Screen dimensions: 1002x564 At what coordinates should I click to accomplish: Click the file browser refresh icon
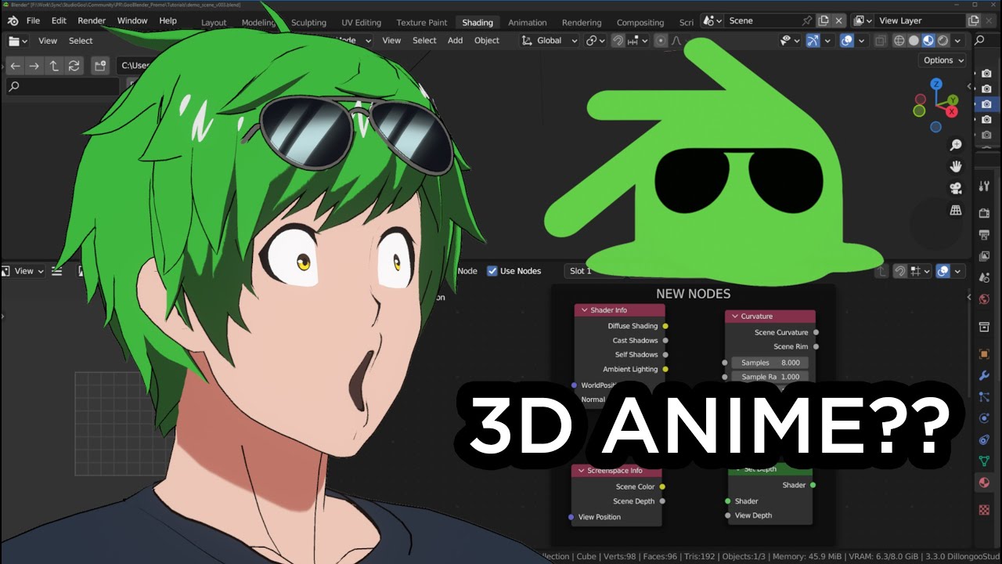[x=74, y=66]
